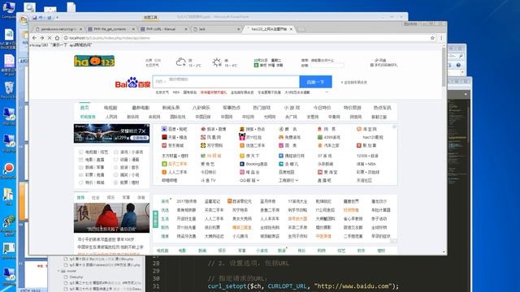Select 新闻头条 in hao123 navigation

coord(171,108)
